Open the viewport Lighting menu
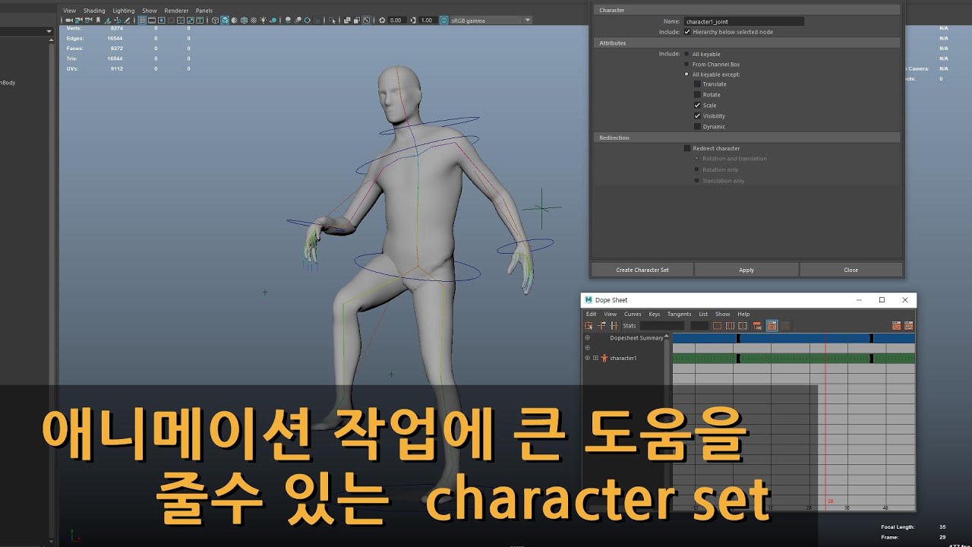 123,11
